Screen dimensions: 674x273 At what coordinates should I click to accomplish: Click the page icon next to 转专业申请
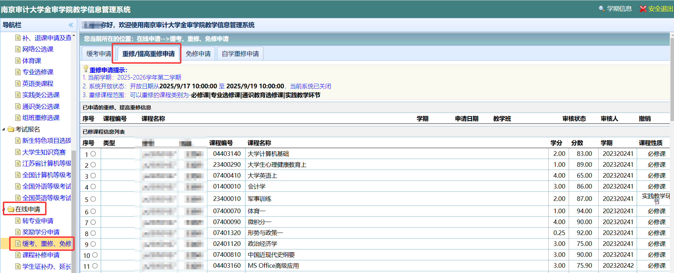(x=18, y=221)
